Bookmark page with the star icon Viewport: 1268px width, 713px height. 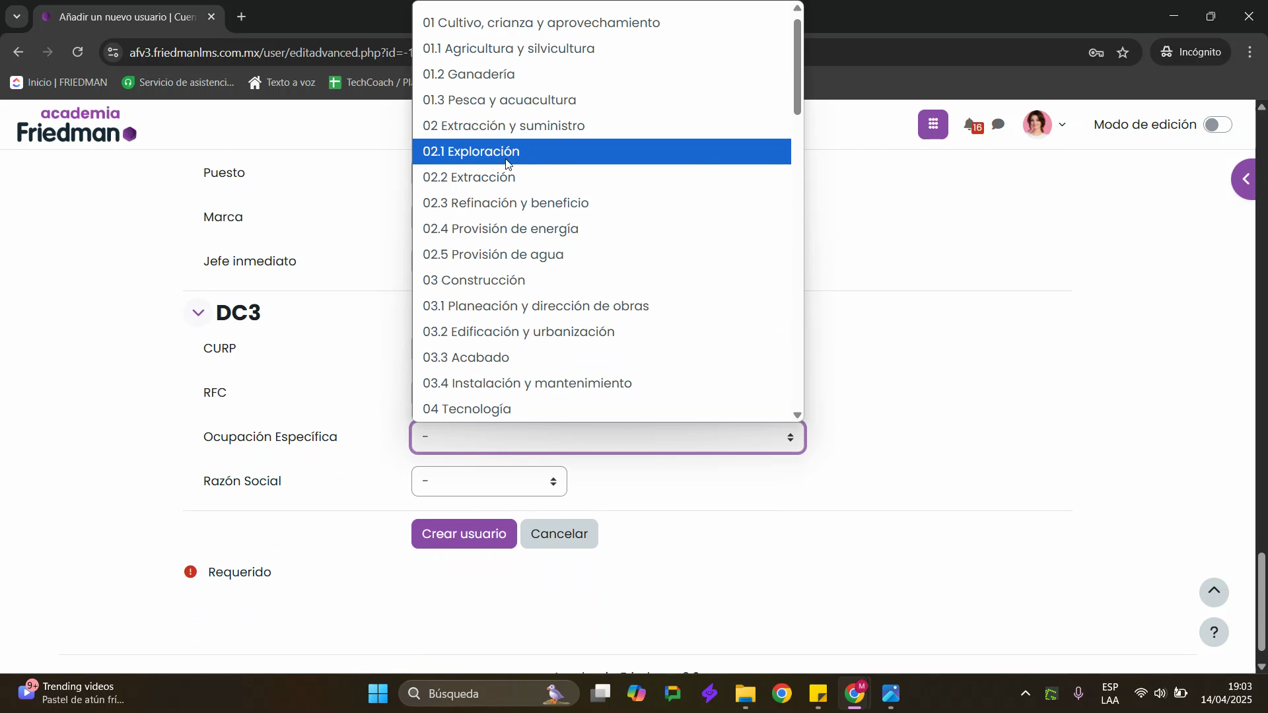coord(1123,52)
